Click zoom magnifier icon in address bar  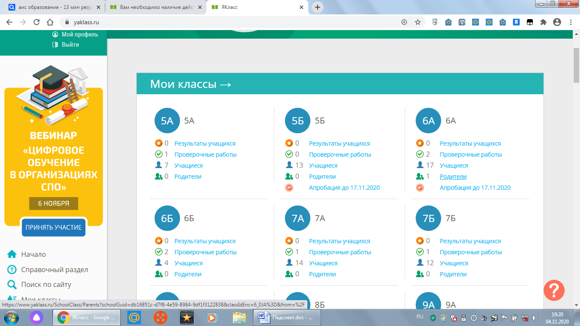(404, 22)
